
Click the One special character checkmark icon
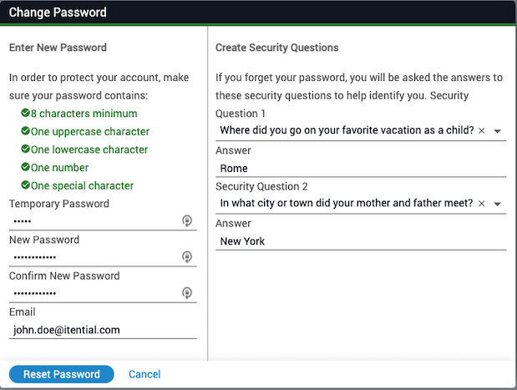click(x=25, y=185)
